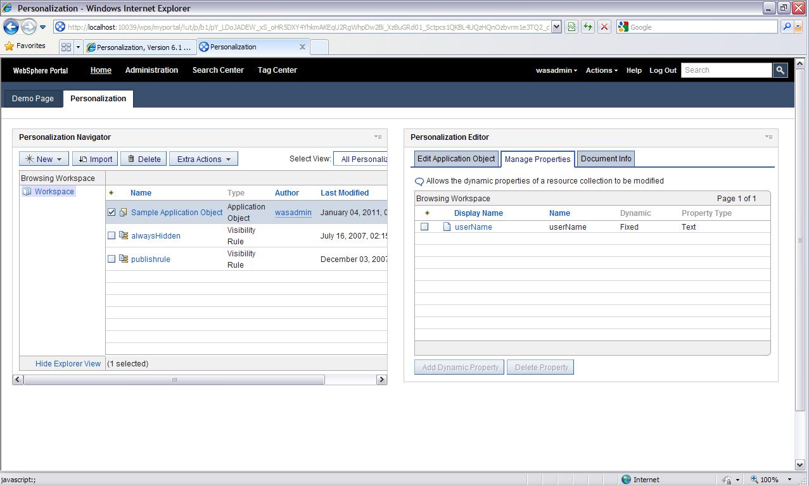Check the alwaysHidden rule checkbox
The image size is (809, 486).
point(111,235)
